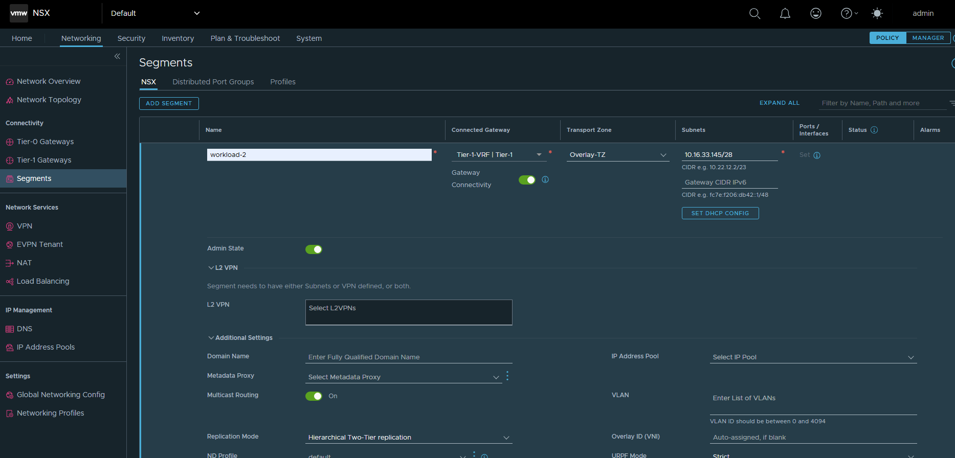Open the Inventory tab
The height and width of the screenshot is (458, 955).
pos(178,38)
